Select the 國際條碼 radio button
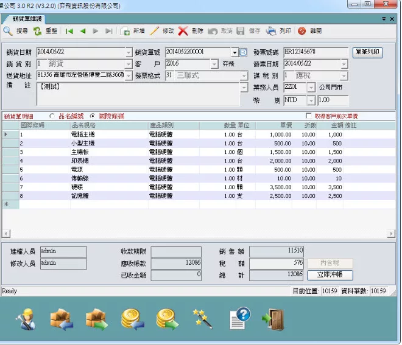402x345 pixels. [x=93, y=116]
